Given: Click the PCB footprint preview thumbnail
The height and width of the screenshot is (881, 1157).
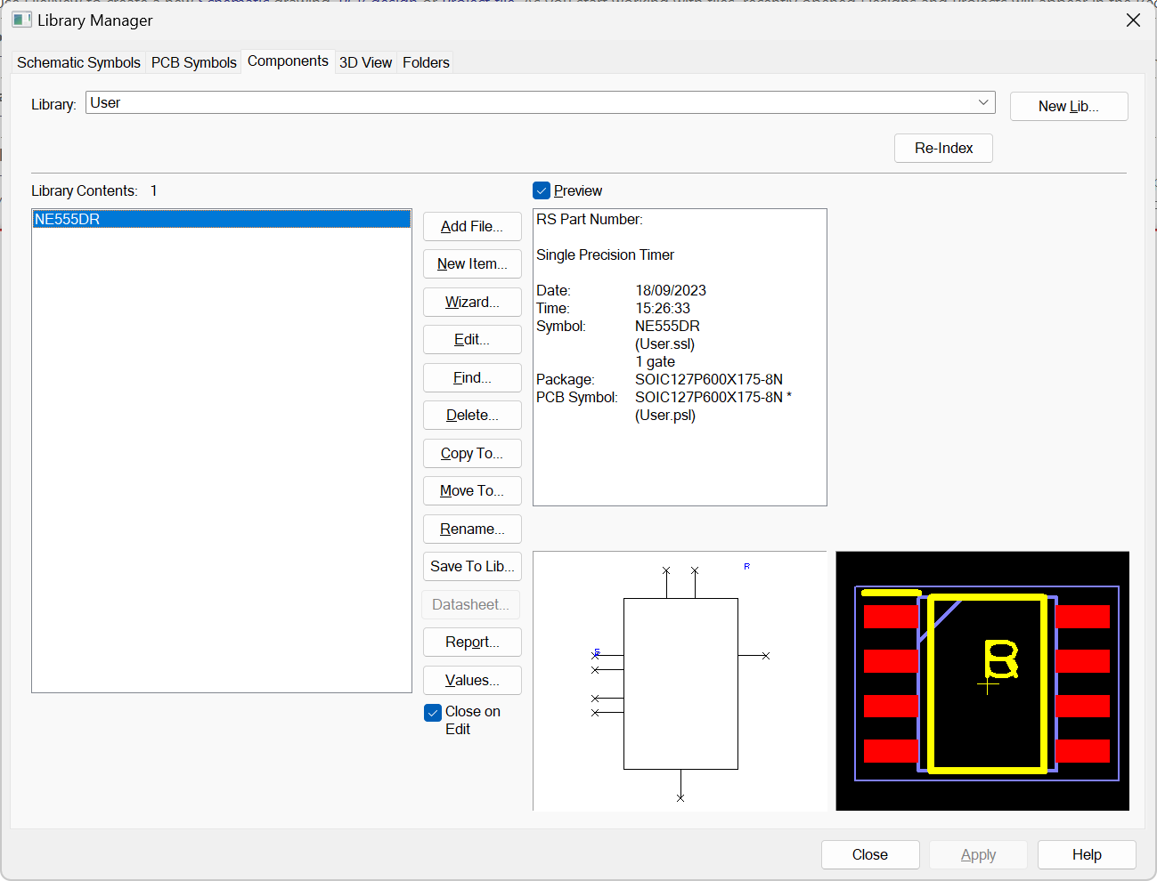Looking at the screenshot, I should [x=982, y=680].
